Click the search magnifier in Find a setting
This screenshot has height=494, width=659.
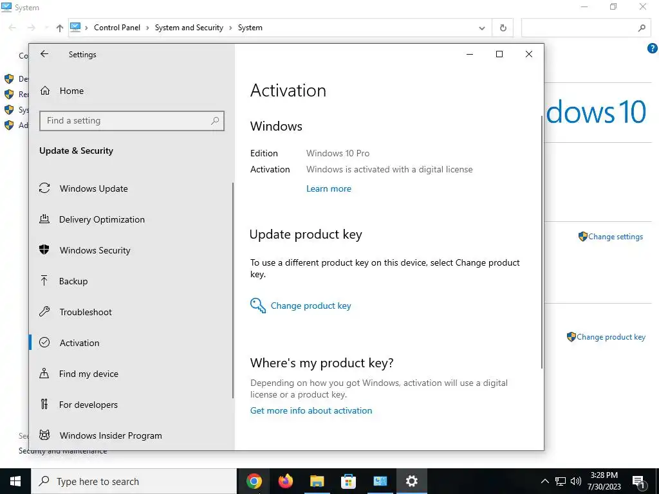pyautogui.click(x=215, y=121)
